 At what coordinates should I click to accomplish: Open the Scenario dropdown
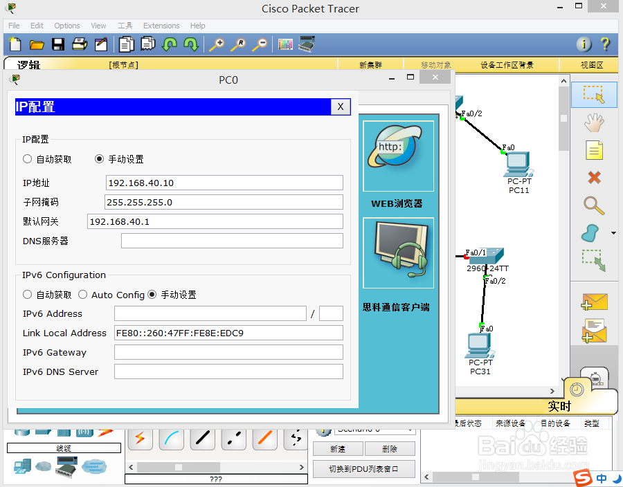pyautogui.click(x=375, y=430)
